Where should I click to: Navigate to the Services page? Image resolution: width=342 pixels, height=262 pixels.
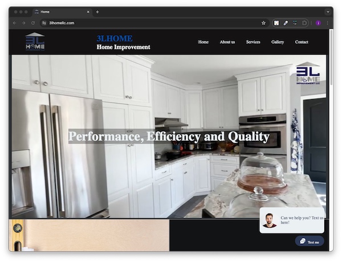(x=253, y=42)
